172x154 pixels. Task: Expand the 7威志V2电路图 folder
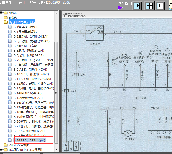1,145
